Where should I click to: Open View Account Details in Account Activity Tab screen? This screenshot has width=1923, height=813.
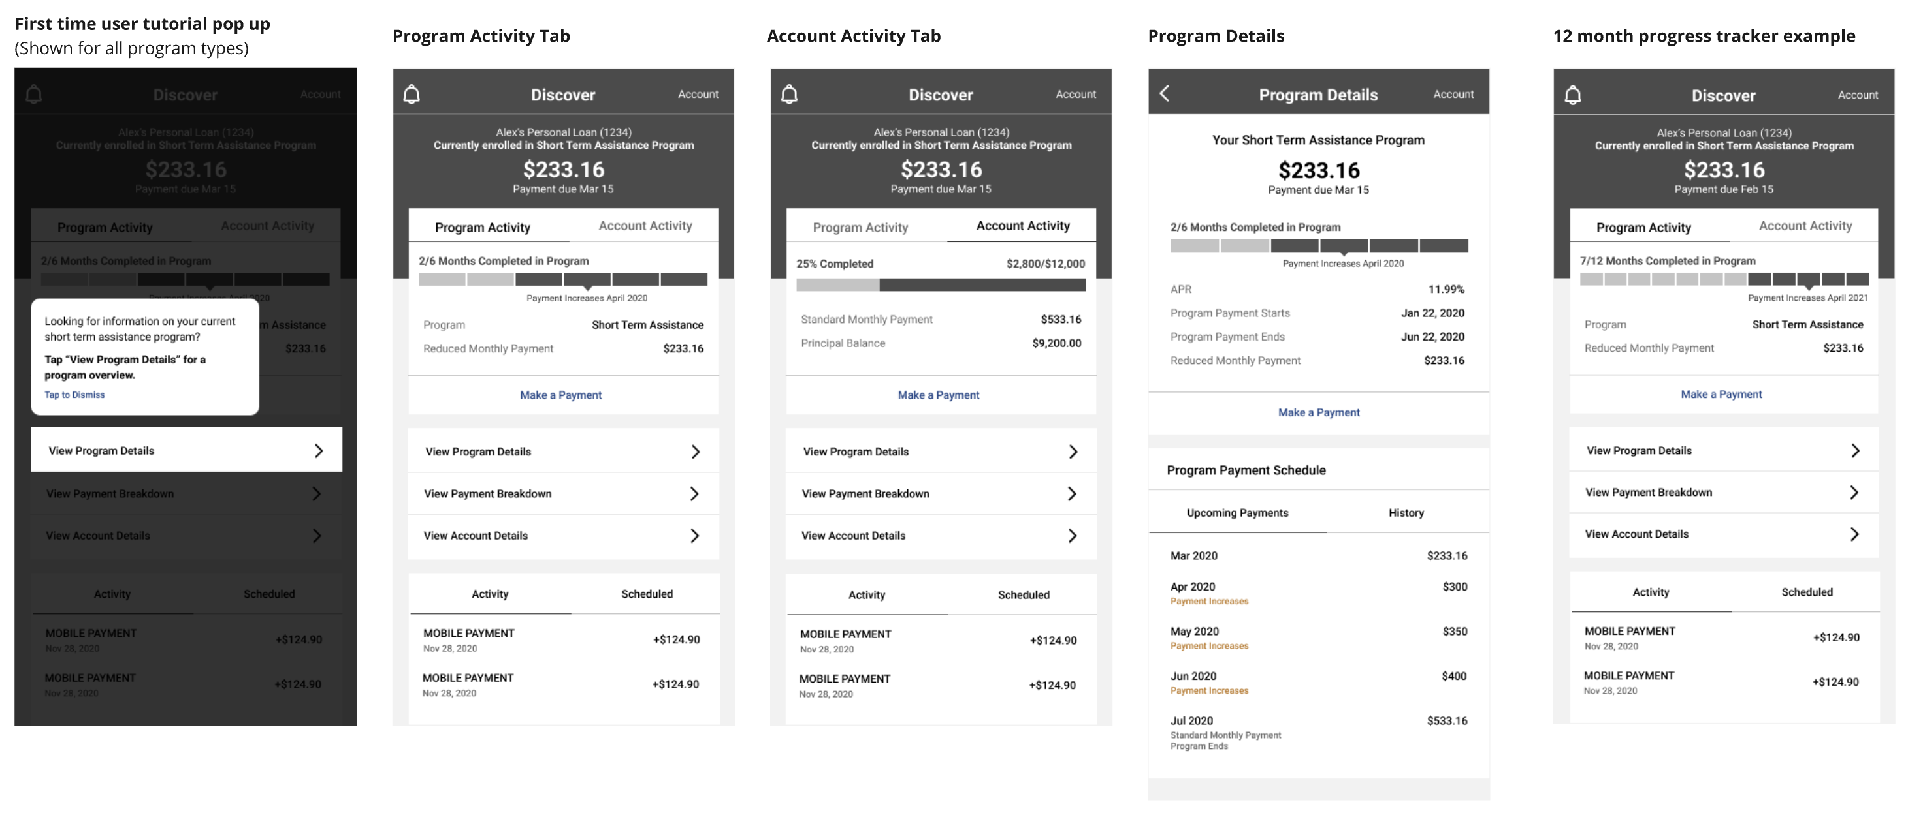[941, 536]
